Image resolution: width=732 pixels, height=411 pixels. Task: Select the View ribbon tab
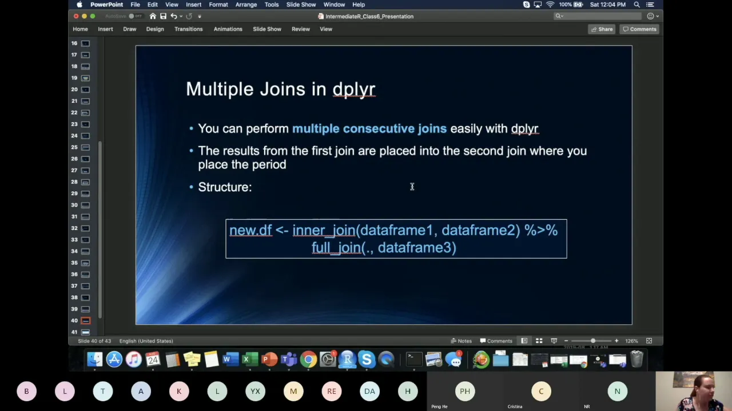pos(326,29)
